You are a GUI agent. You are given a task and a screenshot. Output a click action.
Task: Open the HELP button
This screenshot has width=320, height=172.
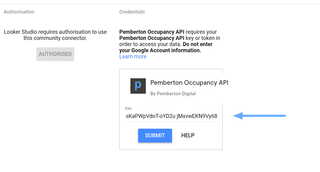[188, 135]
